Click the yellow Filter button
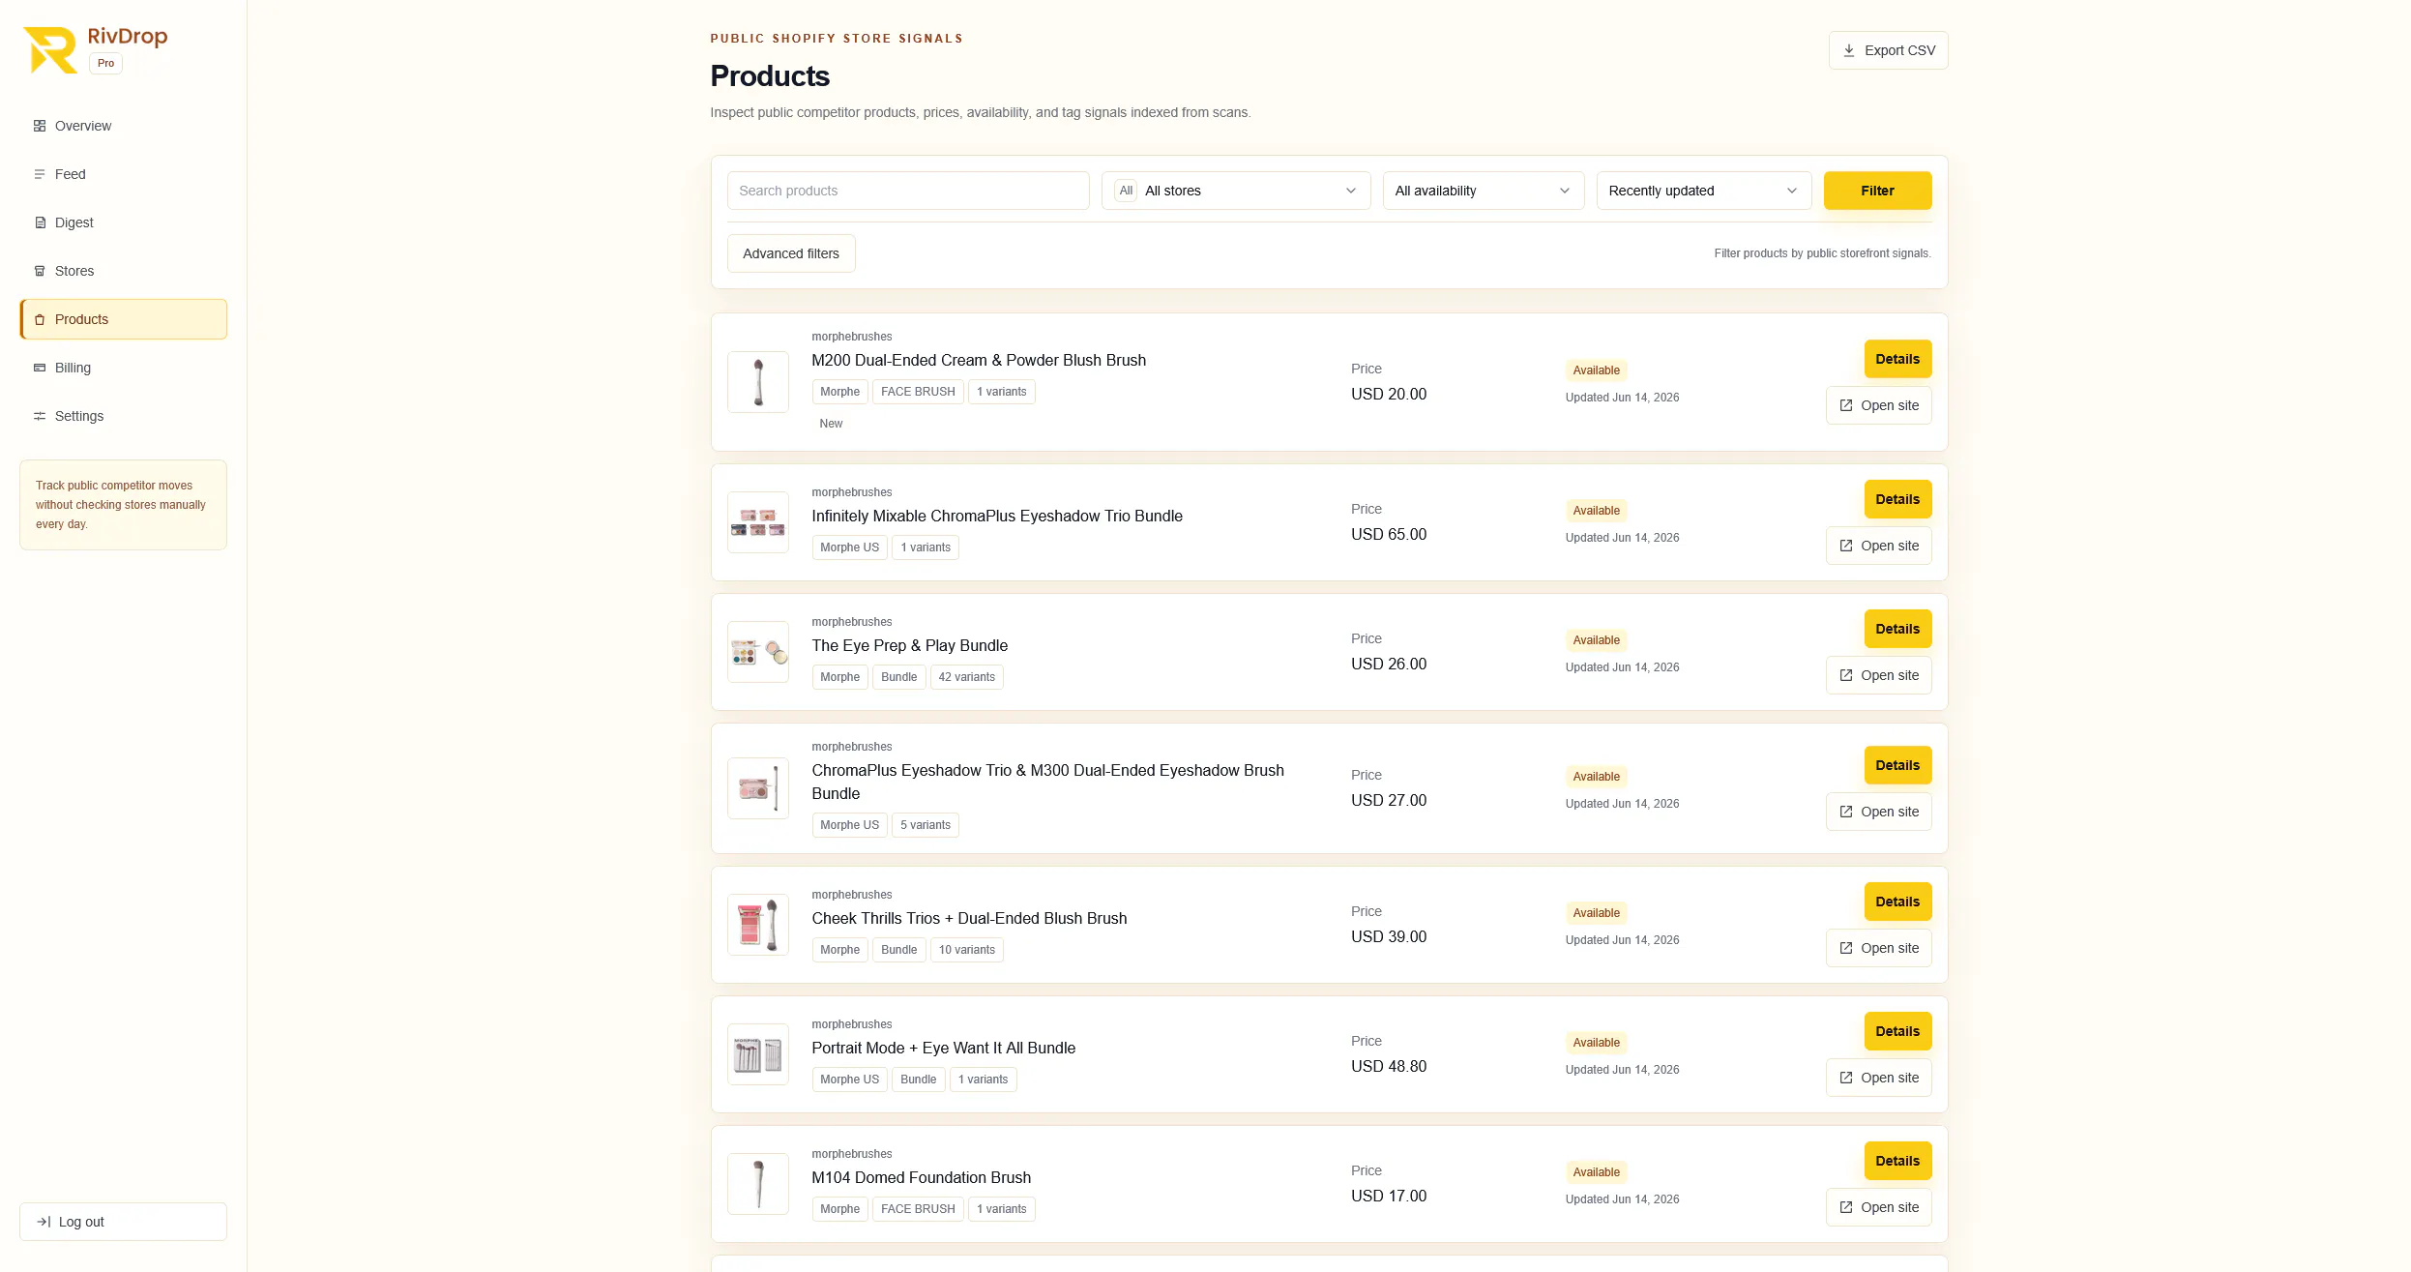This screenshot has height=1272, width=2411. (x=1878, y=191)
